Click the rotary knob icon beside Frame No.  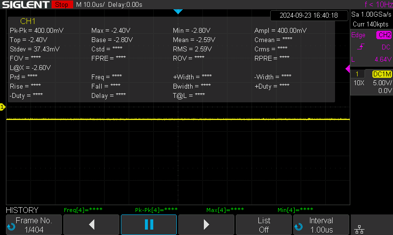click(11, 227)
